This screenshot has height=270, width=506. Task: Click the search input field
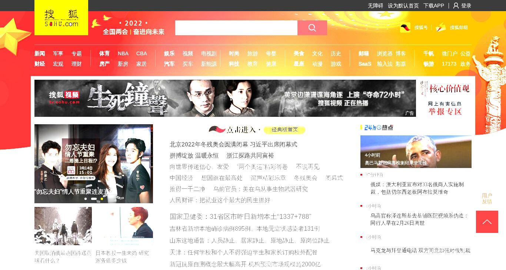pyautogui.click(x=236, y=28)
